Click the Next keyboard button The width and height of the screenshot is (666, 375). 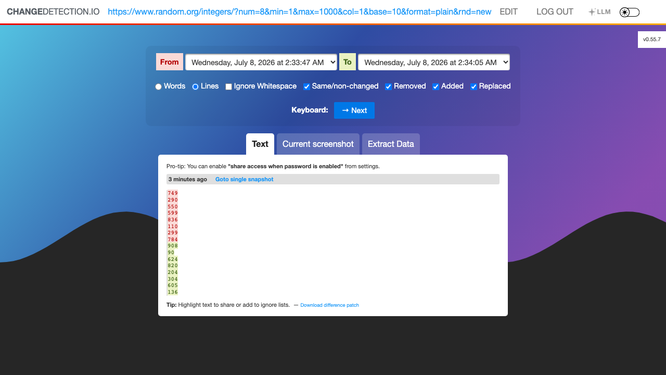(x=354, y=110)
